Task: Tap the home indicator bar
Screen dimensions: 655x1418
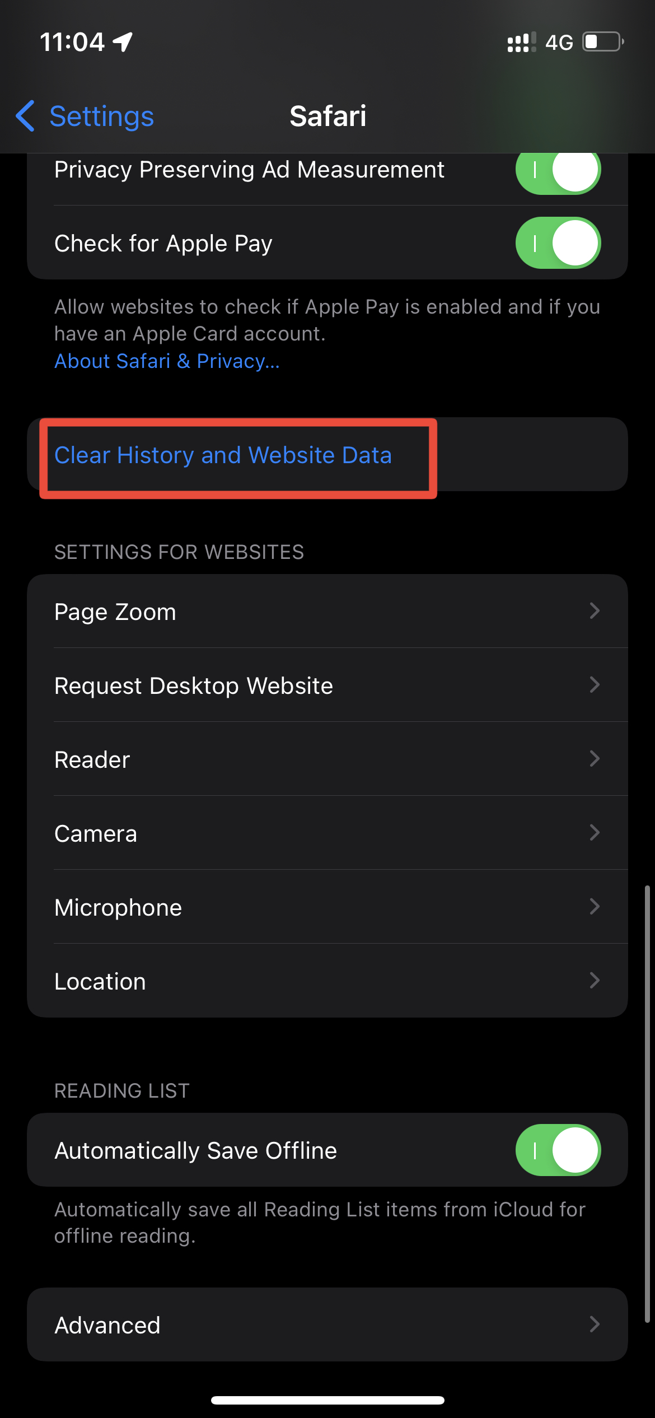Action: 327,1400
